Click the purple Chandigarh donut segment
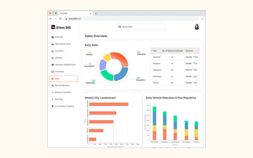Viewport: 253px width, 158px height. pyautogui.click(x=103, y=65)
